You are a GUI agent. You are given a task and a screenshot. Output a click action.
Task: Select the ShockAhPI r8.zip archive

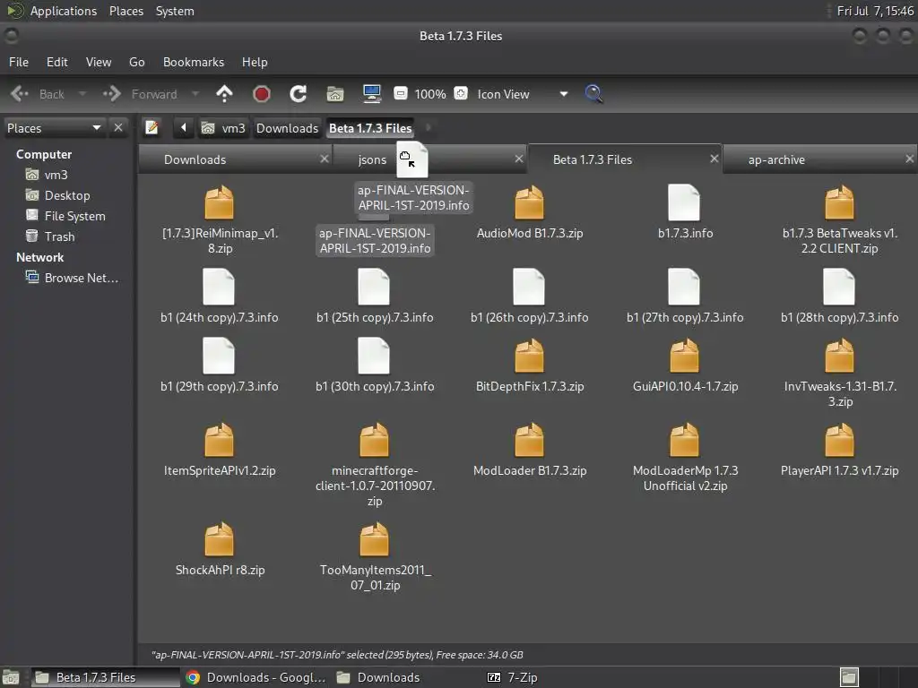(x=219, y=549)
